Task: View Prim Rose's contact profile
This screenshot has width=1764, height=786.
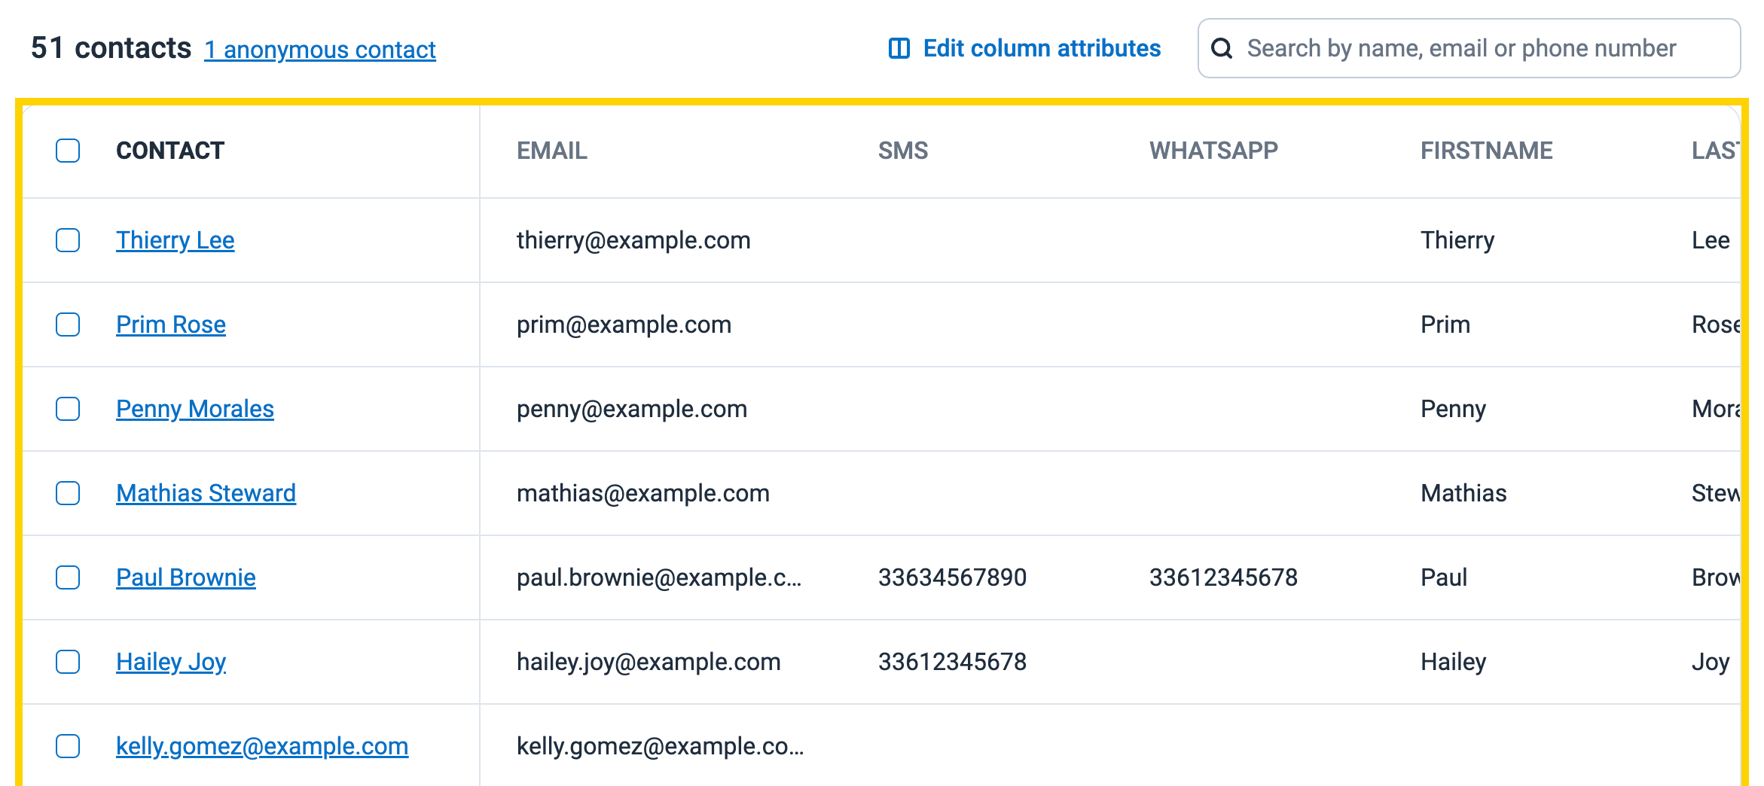Action: coord(171,325)
